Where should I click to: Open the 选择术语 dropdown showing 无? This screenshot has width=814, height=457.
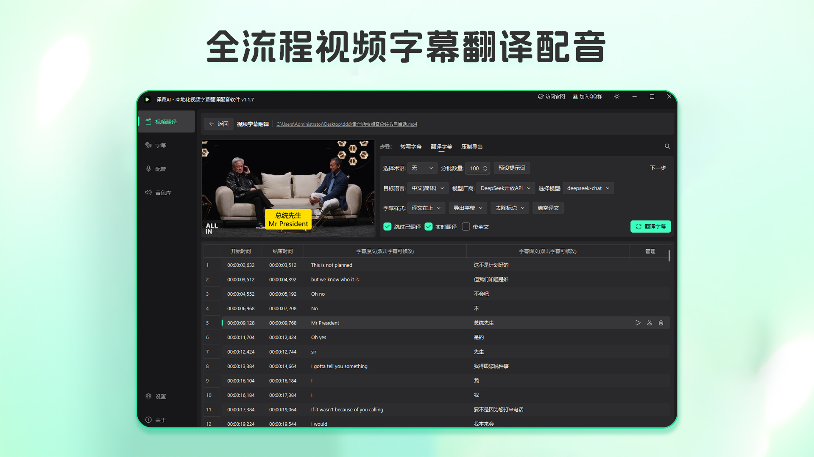point(422,168)
